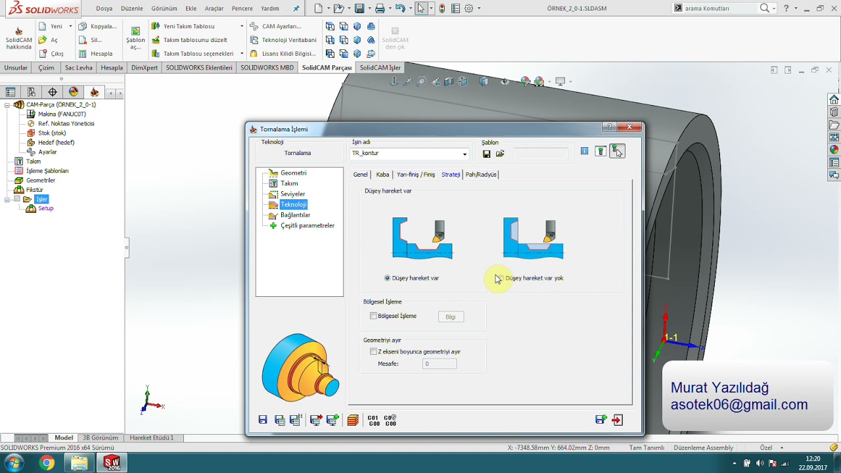Click the Lisans Kilidi Bilgisi ribbon item
This screenshot has width=841, height=473.
pos(283,54)
